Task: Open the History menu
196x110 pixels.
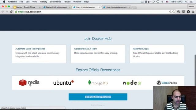Action: pos(43,2)
